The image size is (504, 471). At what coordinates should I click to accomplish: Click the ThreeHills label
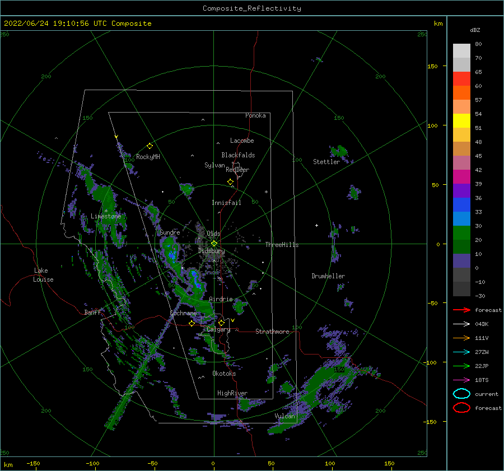tap(282, 245)
